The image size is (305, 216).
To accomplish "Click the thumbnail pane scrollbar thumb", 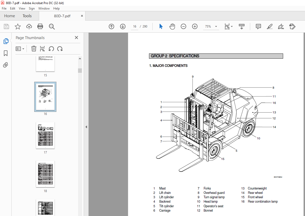I will click(80, 70).
